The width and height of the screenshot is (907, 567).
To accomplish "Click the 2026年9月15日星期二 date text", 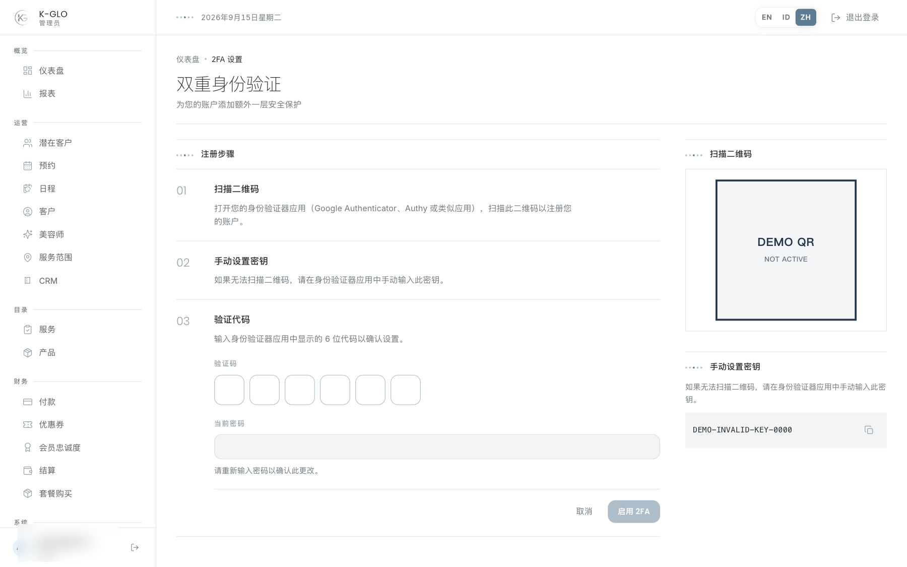I will tap(241, 18).
